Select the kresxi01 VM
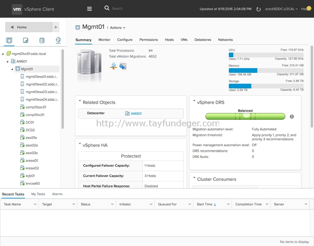 pyautogui.click(x=29, y=161)
